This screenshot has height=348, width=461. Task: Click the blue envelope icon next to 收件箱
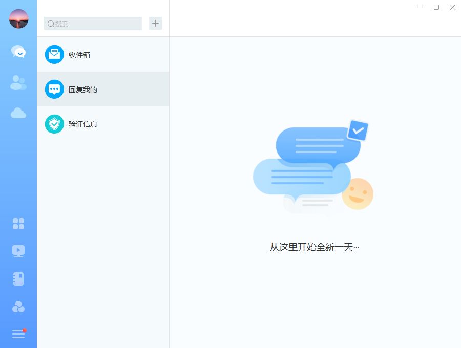tap(54, 54)
